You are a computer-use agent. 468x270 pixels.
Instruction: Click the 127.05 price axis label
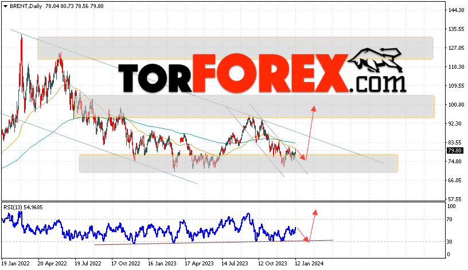[457, 48]
